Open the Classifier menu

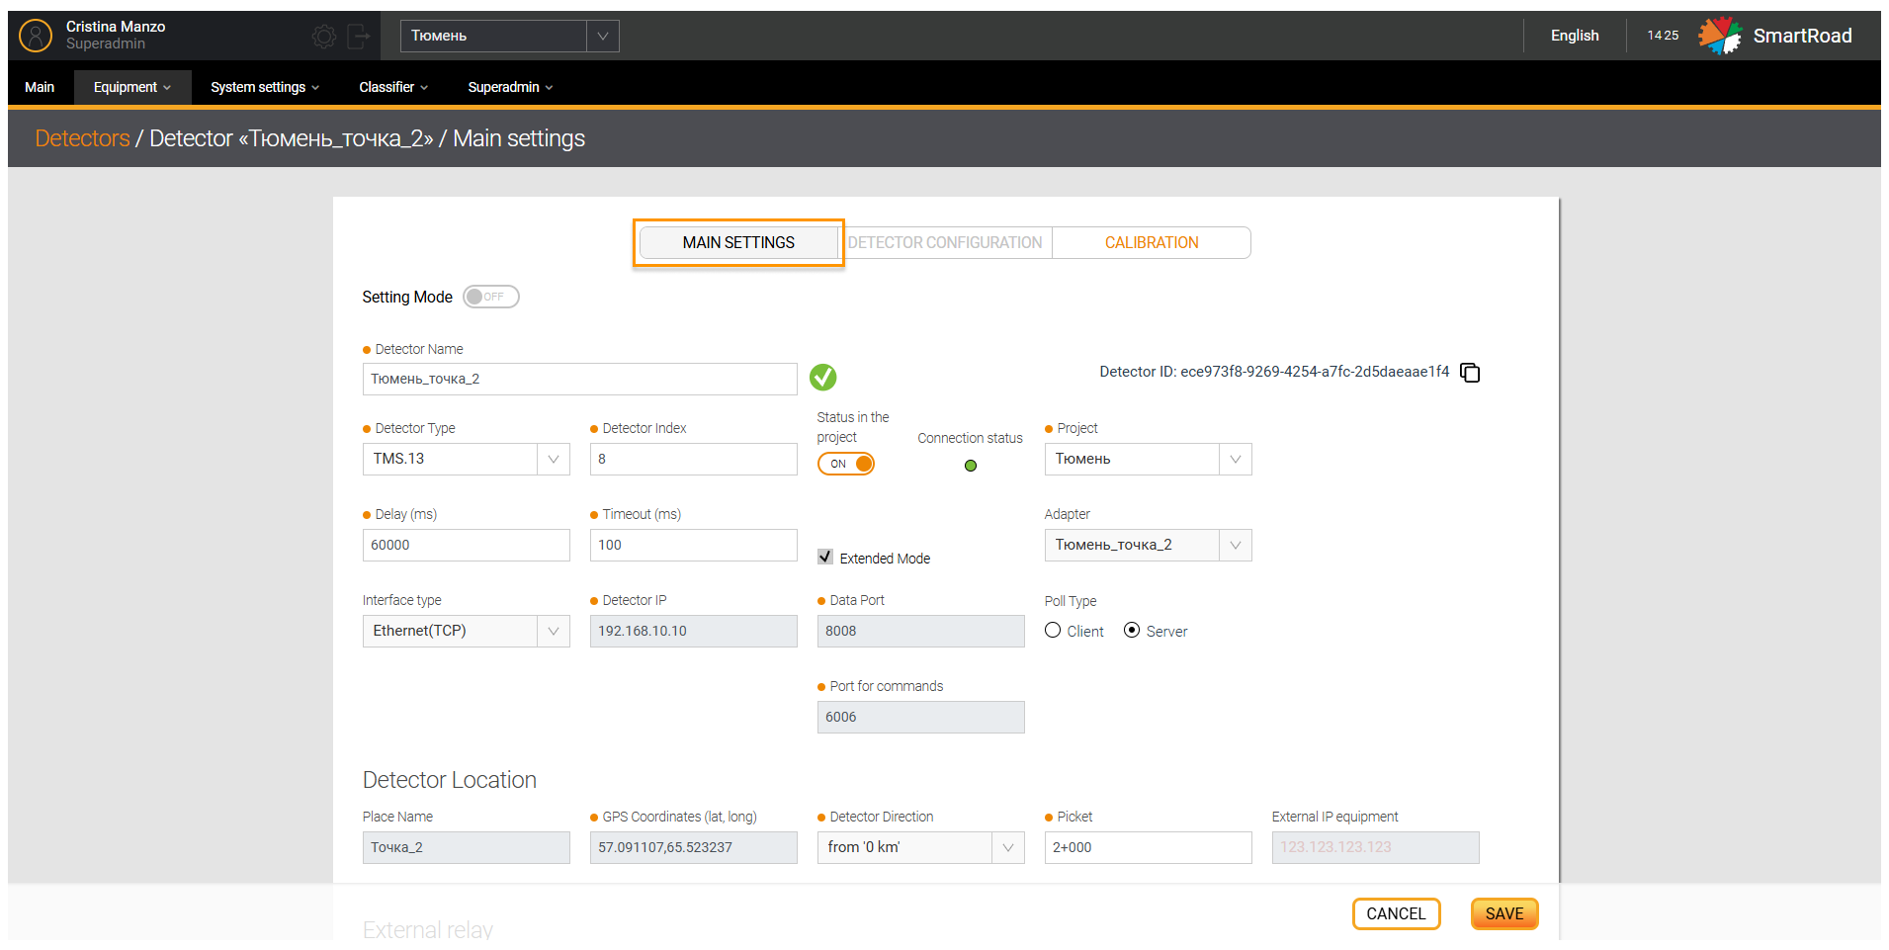tap(393, 87)
